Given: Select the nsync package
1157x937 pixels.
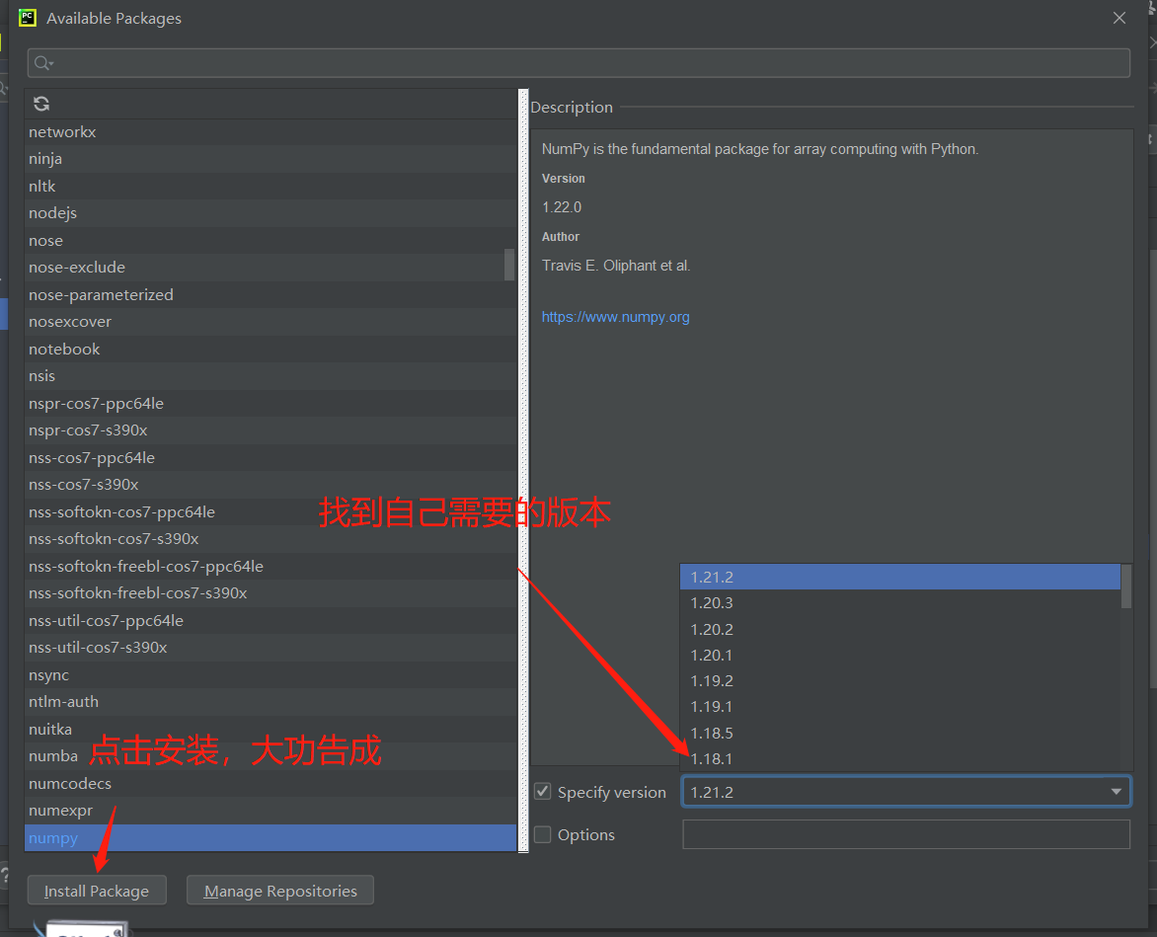Looking at the screenshot, I should point(270,674).
